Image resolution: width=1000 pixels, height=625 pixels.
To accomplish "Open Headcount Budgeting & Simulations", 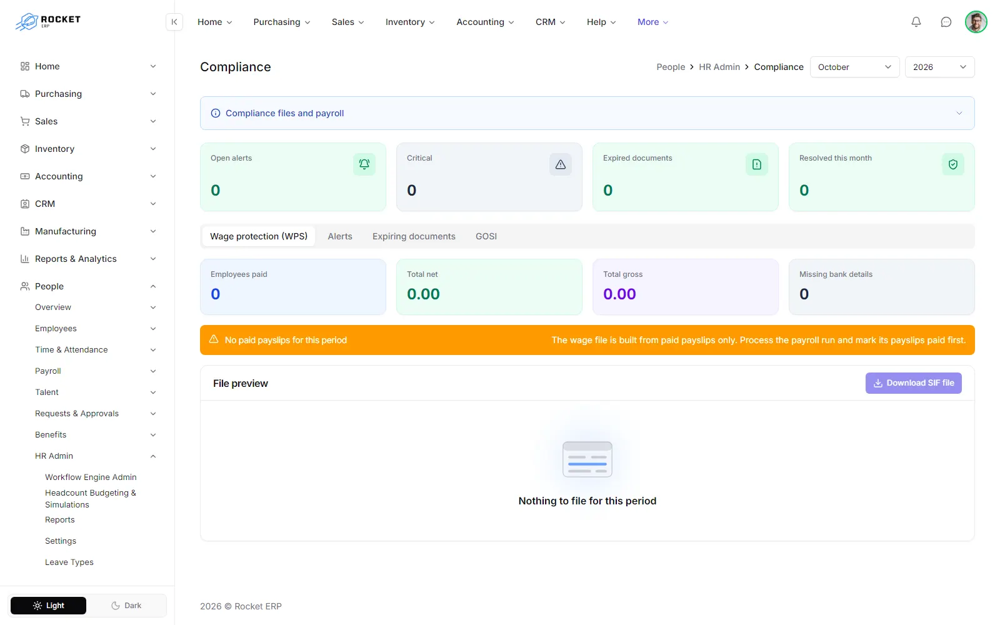I will (91, 499).
